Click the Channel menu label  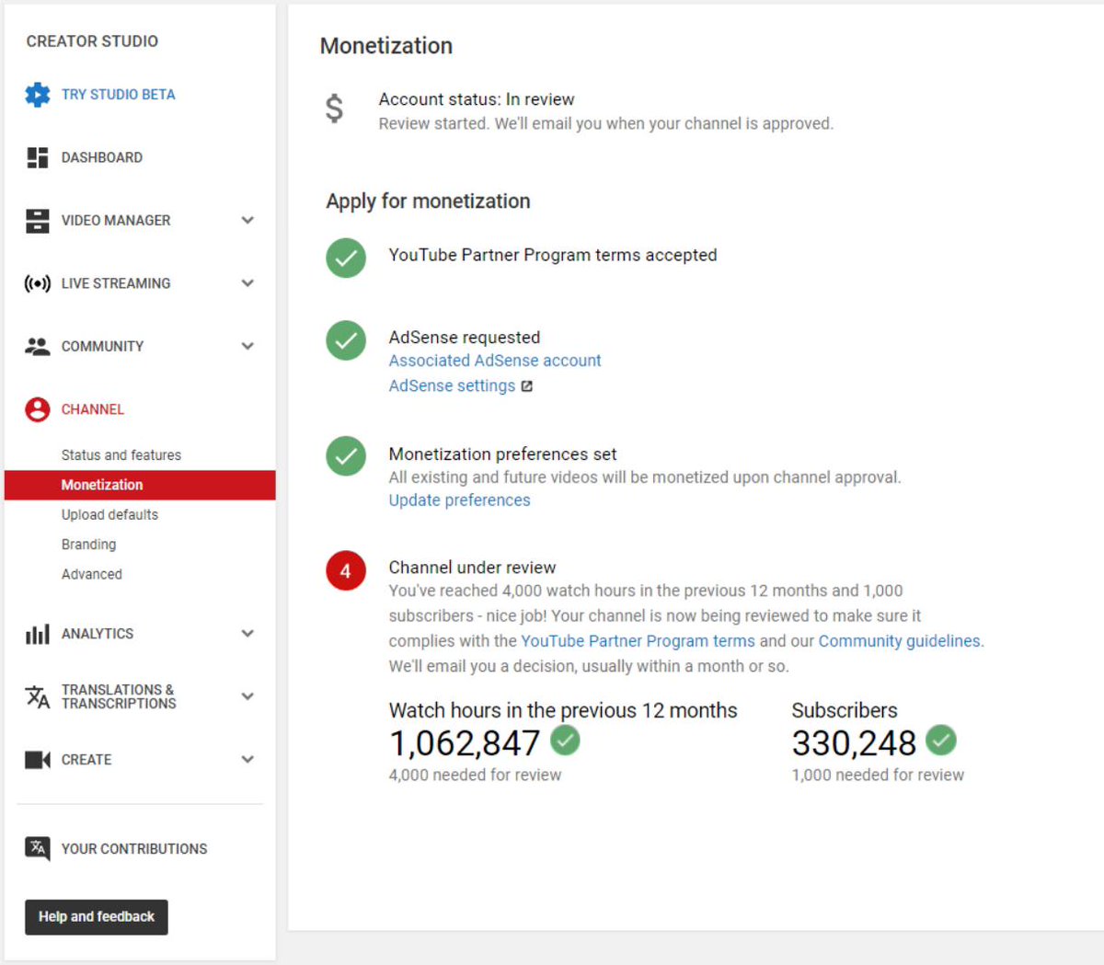coord(92,409)
